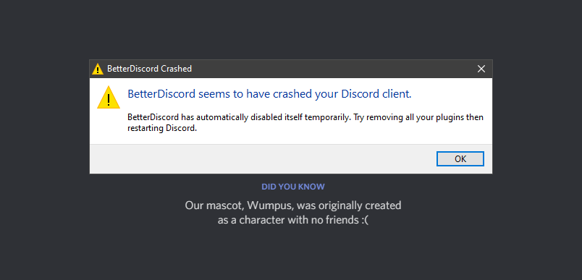Click the dark Discord background above dialog

click(x=291, y=30)
